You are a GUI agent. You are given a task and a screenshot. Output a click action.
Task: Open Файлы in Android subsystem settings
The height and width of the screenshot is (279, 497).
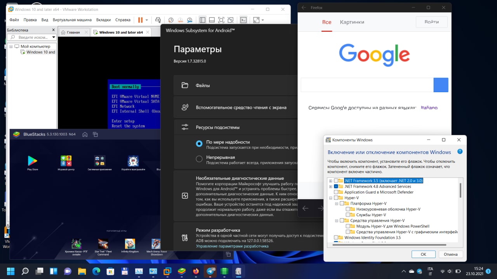tap(235, 85)
